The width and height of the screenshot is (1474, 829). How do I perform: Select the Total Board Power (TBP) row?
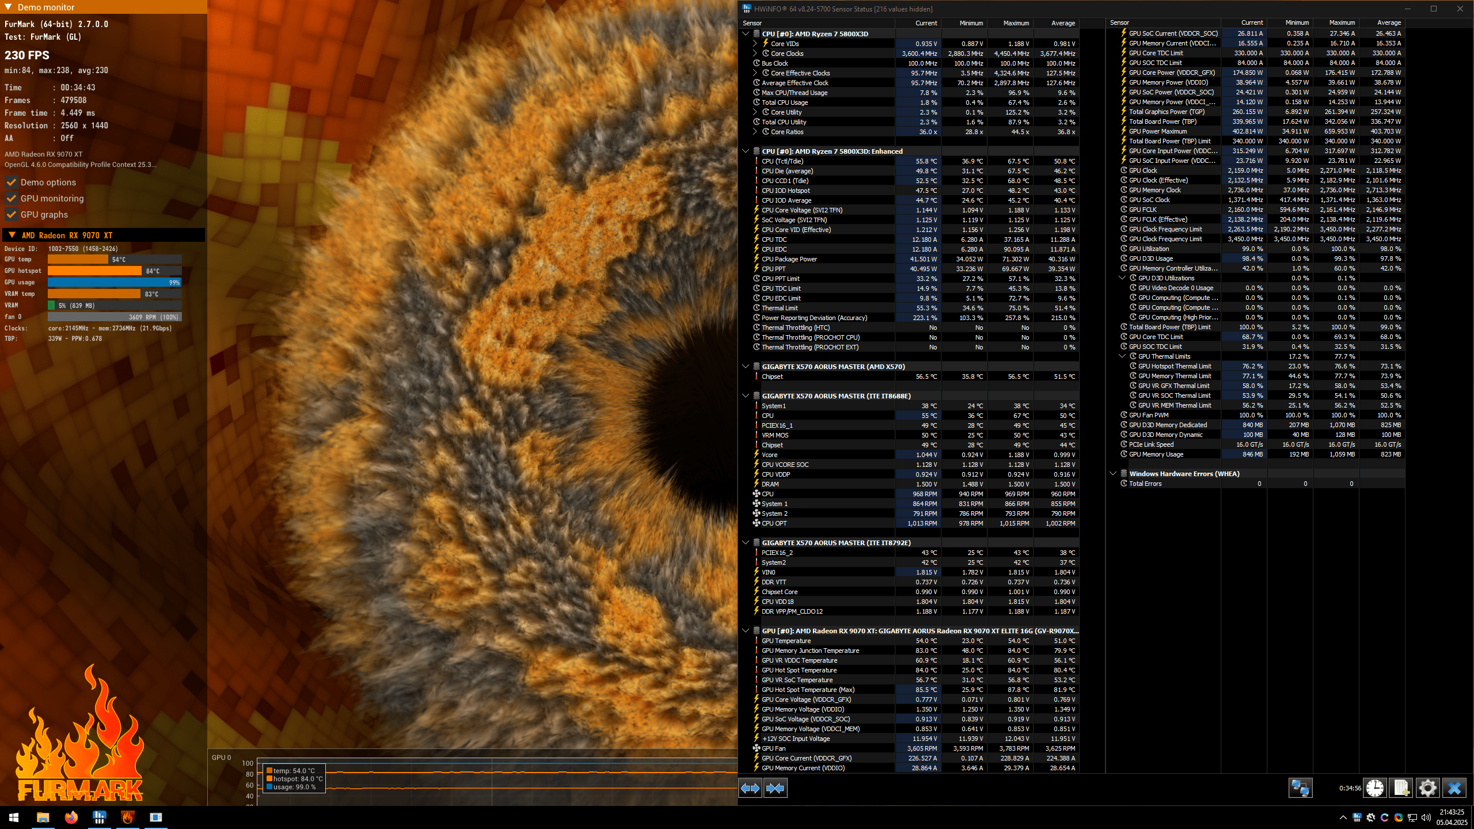pyautogui.click(x=1255, y=121)
